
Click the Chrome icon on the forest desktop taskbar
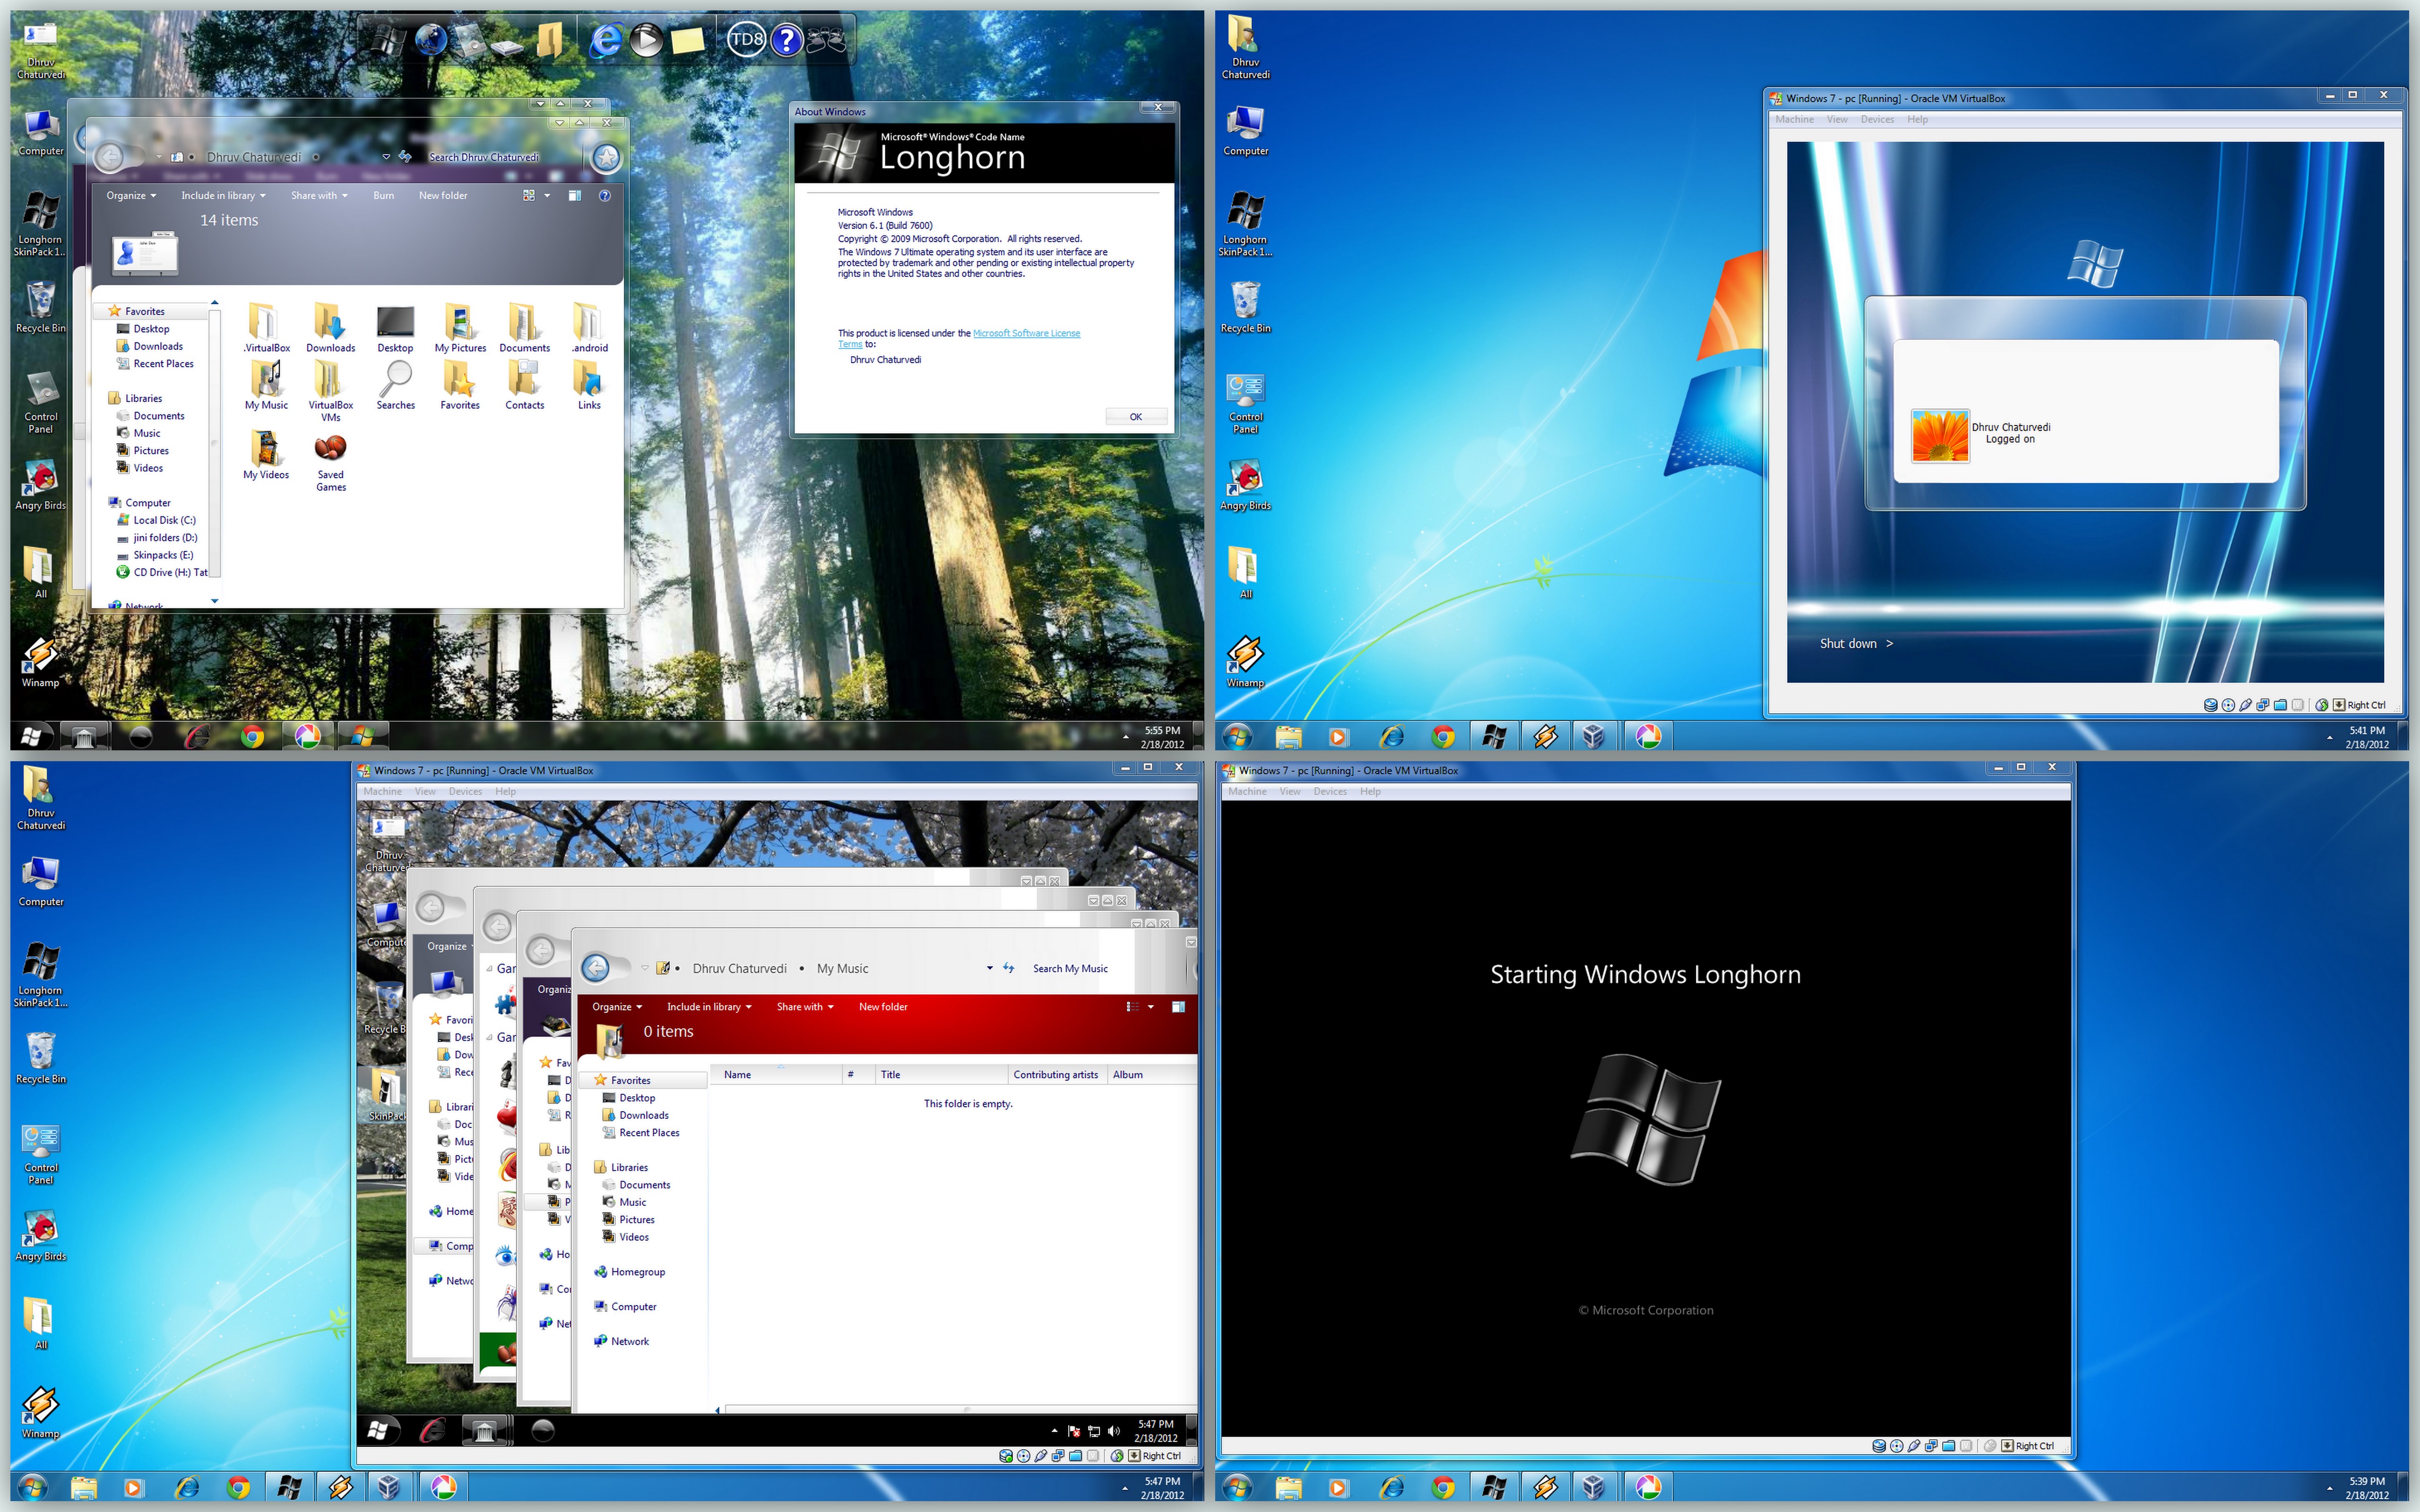252,737
